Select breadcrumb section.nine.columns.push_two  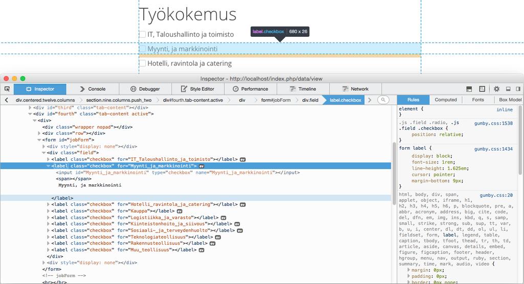[119, 100]
